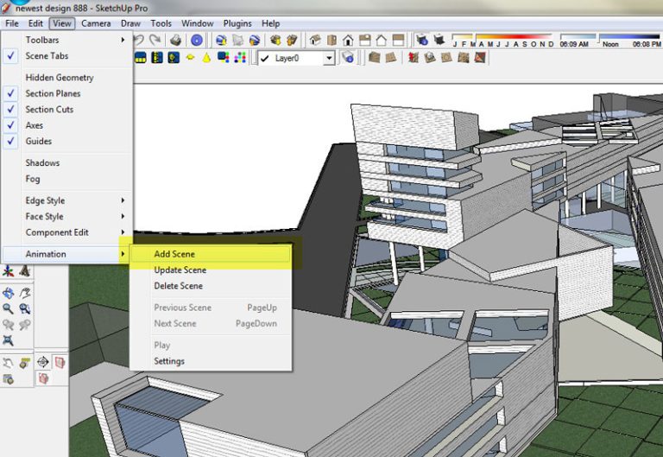Select the Pan hand tool
Viewport: 663px width, 457px height.
pos(25,293)
